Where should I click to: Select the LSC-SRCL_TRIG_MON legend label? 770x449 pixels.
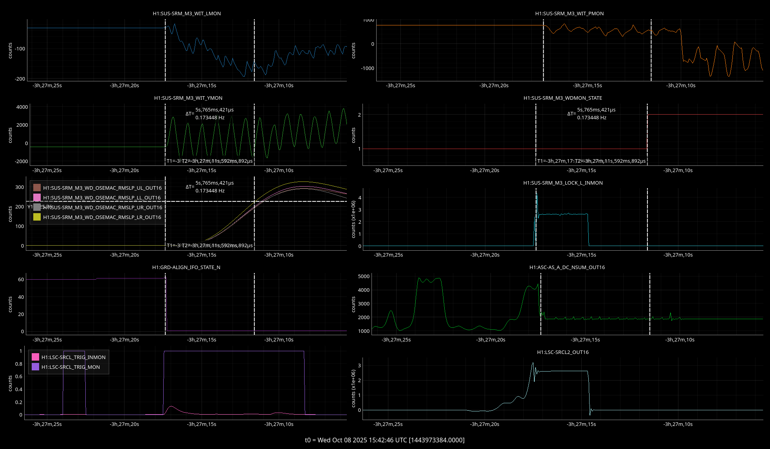70,367
